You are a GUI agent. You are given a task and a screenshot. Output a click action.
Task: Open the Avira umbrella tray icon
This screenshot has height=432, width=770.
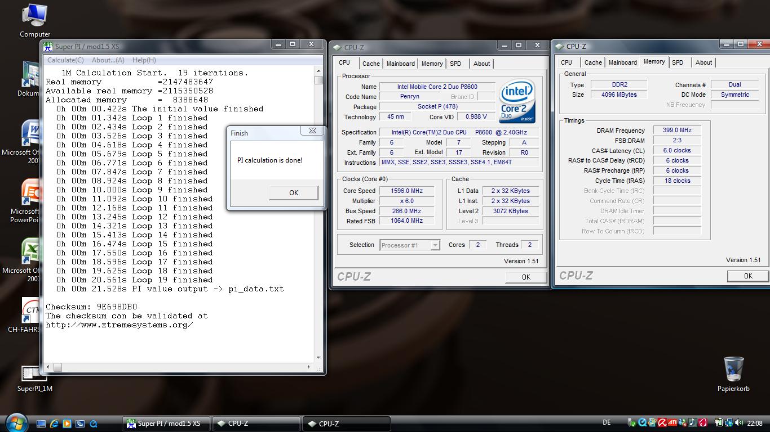pos(662,423)
